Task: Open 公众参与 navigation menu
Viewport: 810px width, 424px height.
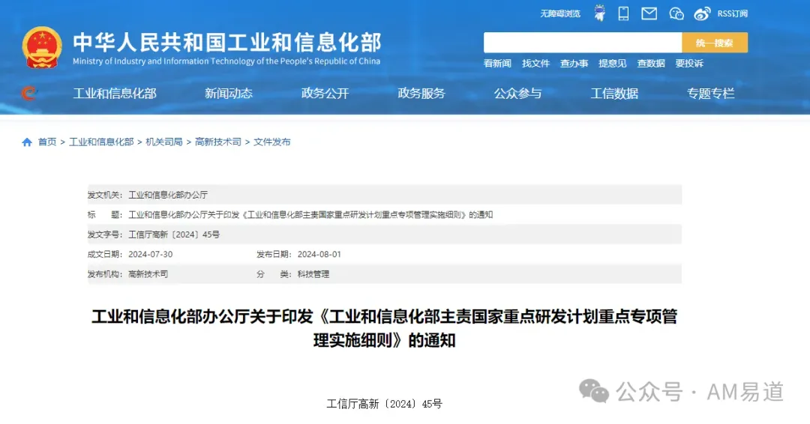Action: pyautogui.click(x=517, y=94)
